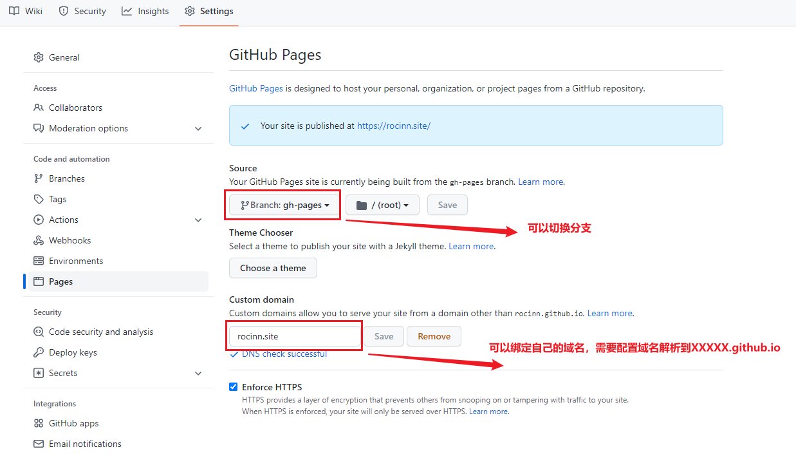
Task: Uncheck the Enforce HTTPS checkbox
Action: 234,387
